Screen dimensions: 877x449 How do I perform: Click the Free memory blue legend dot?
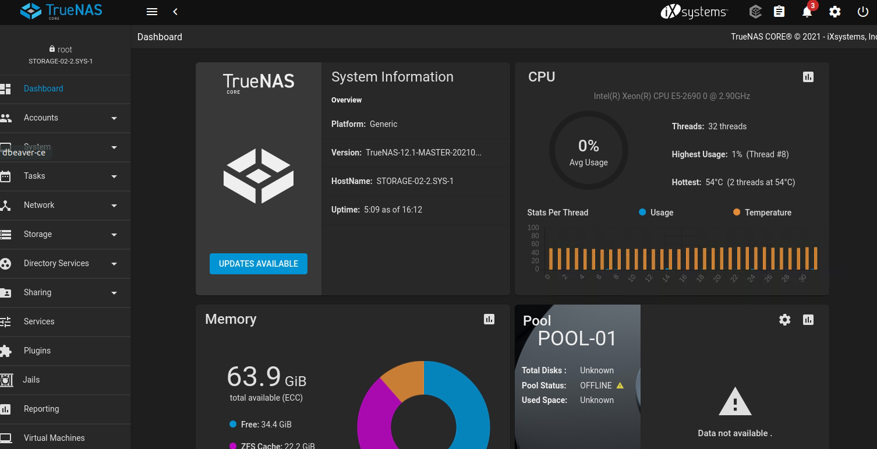[233, 424]
